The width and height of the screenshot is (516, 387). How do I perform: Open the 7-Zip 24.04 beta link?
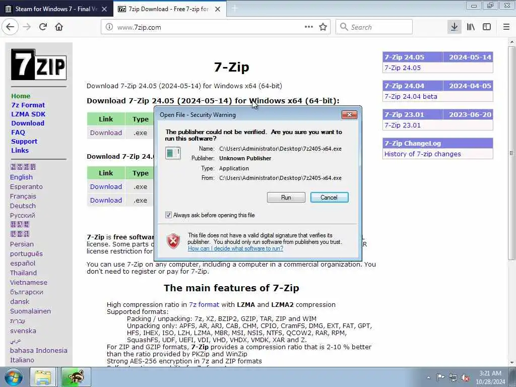click(411, 97)
